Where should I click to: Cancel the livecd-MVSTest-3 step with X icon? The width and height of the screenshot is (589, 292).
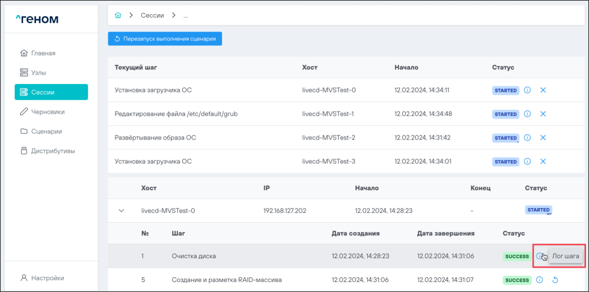543,162
